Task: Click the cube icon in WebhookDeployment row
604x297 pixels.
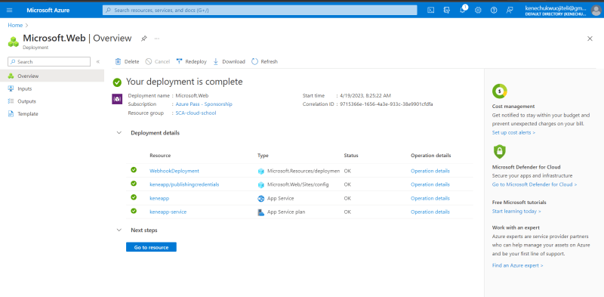Action: coord(261,172)
